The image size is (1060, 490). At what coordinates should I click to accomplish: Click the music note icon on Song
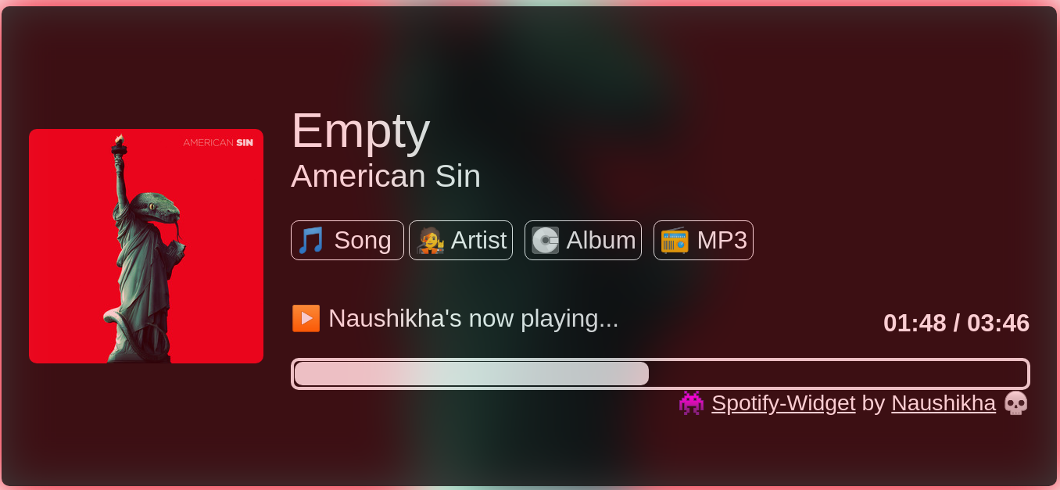pos(310,240)
